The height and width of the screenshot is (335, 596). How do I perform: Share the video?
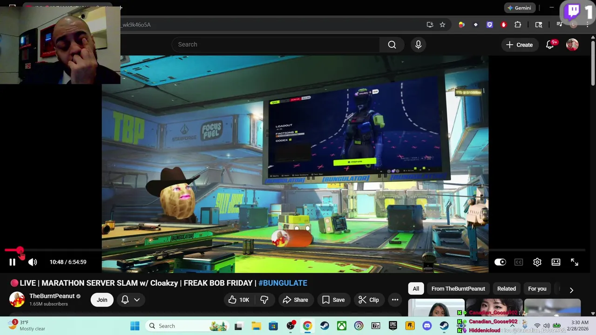click(x=295, y=300)
